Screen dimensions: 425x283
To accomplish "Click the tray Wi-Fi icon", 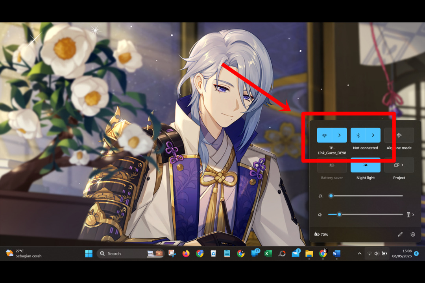I will click(370, 254).
